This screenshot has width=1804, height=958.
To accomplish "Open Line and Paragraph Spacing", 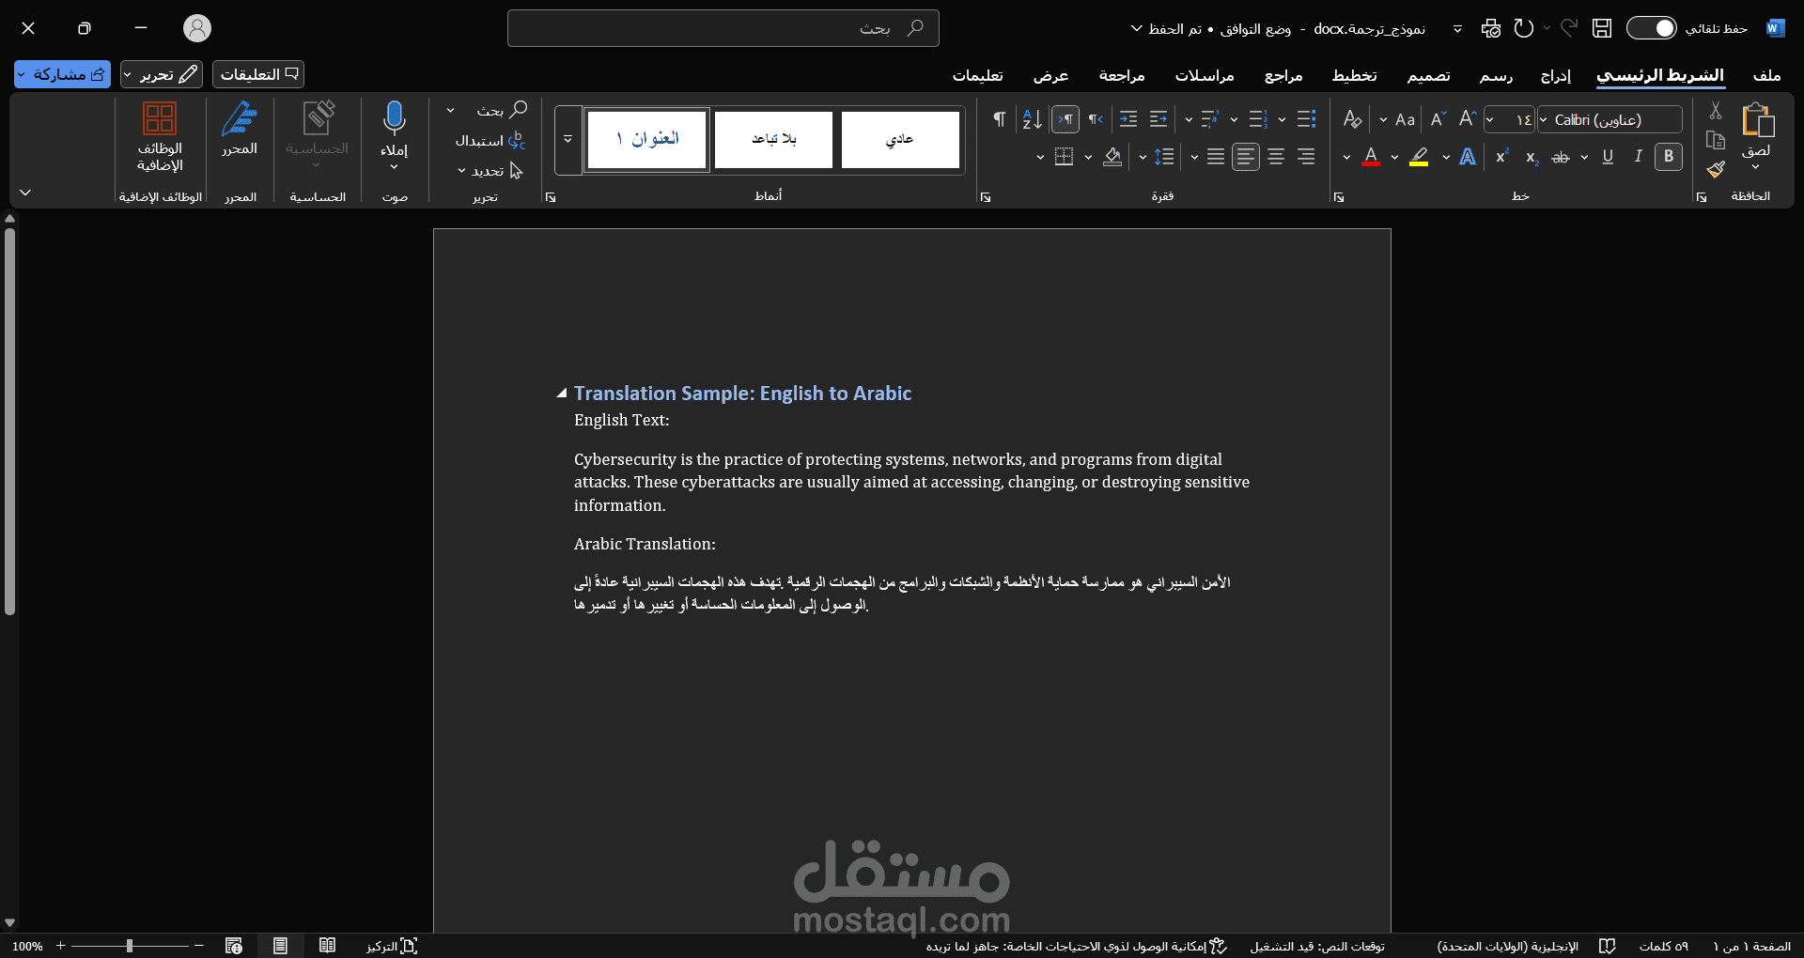I will (x=1164, y=157).
